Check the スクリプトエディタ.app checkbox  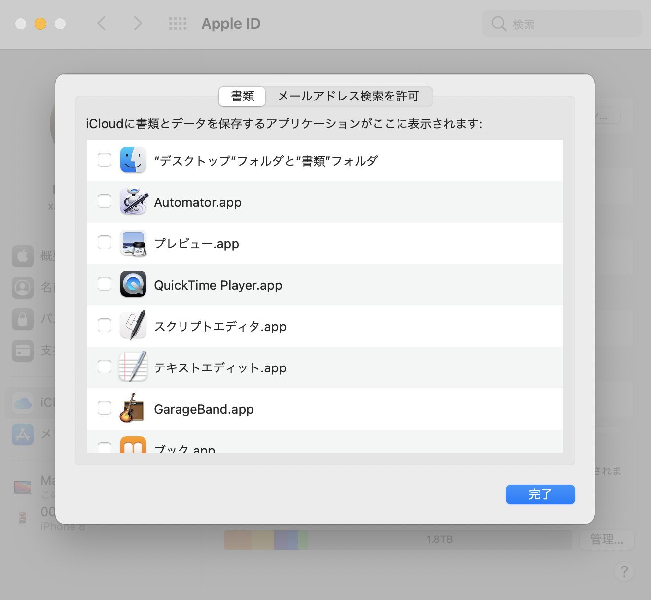pyautogui.click(x=105, y=325)
